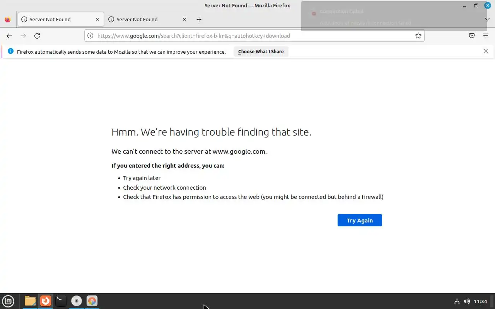Click the "Check your network connection" text
The image size is (495, 309).
[164, 187]
